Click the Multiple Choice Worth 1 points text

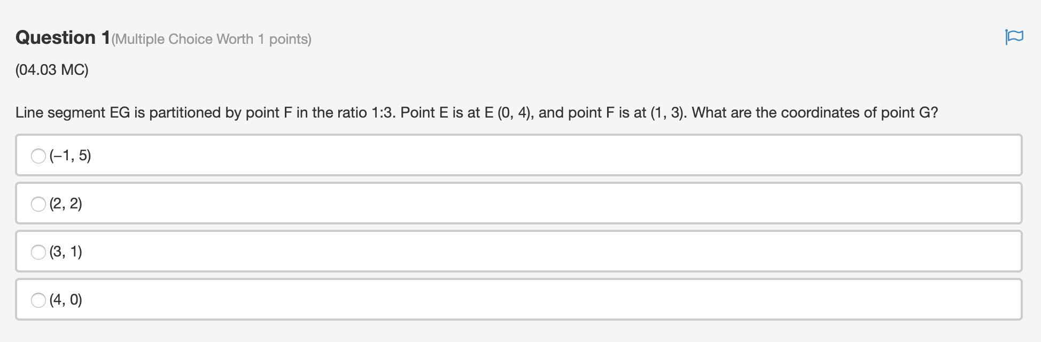(212, 38)
